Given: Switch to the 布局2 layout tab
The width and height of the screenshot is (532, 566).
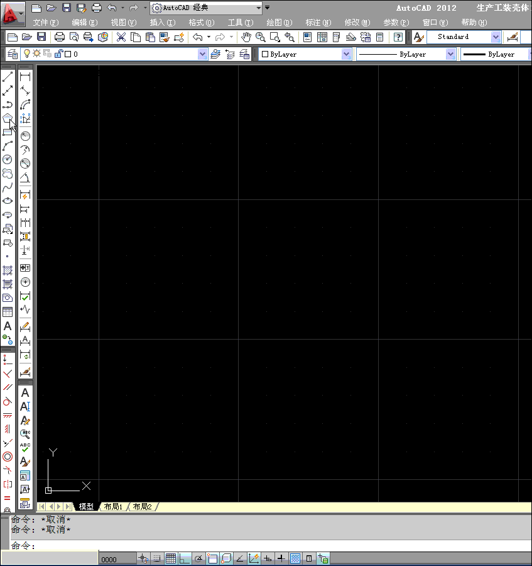Looking at the screenshot, I should point(143,507).
